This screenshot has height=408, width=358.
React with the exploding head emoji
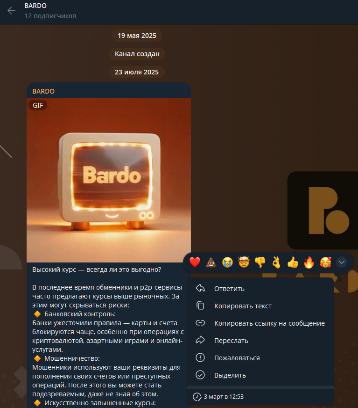click(244, 262)
